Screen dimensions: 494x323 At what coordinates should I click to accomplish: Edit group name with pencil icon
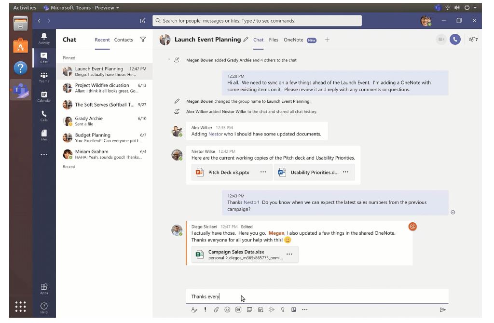pyautogui.click(x=246, y=40)
